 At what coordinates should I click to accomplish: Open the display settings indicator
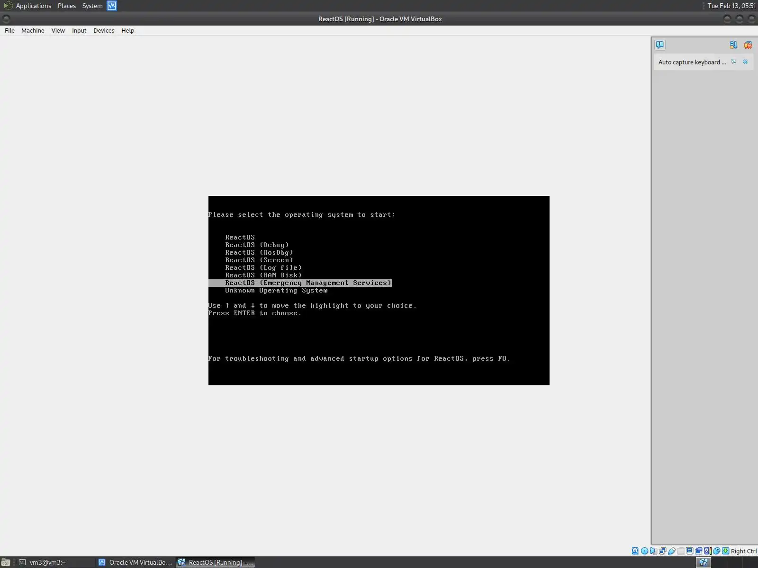pos(689,550)
